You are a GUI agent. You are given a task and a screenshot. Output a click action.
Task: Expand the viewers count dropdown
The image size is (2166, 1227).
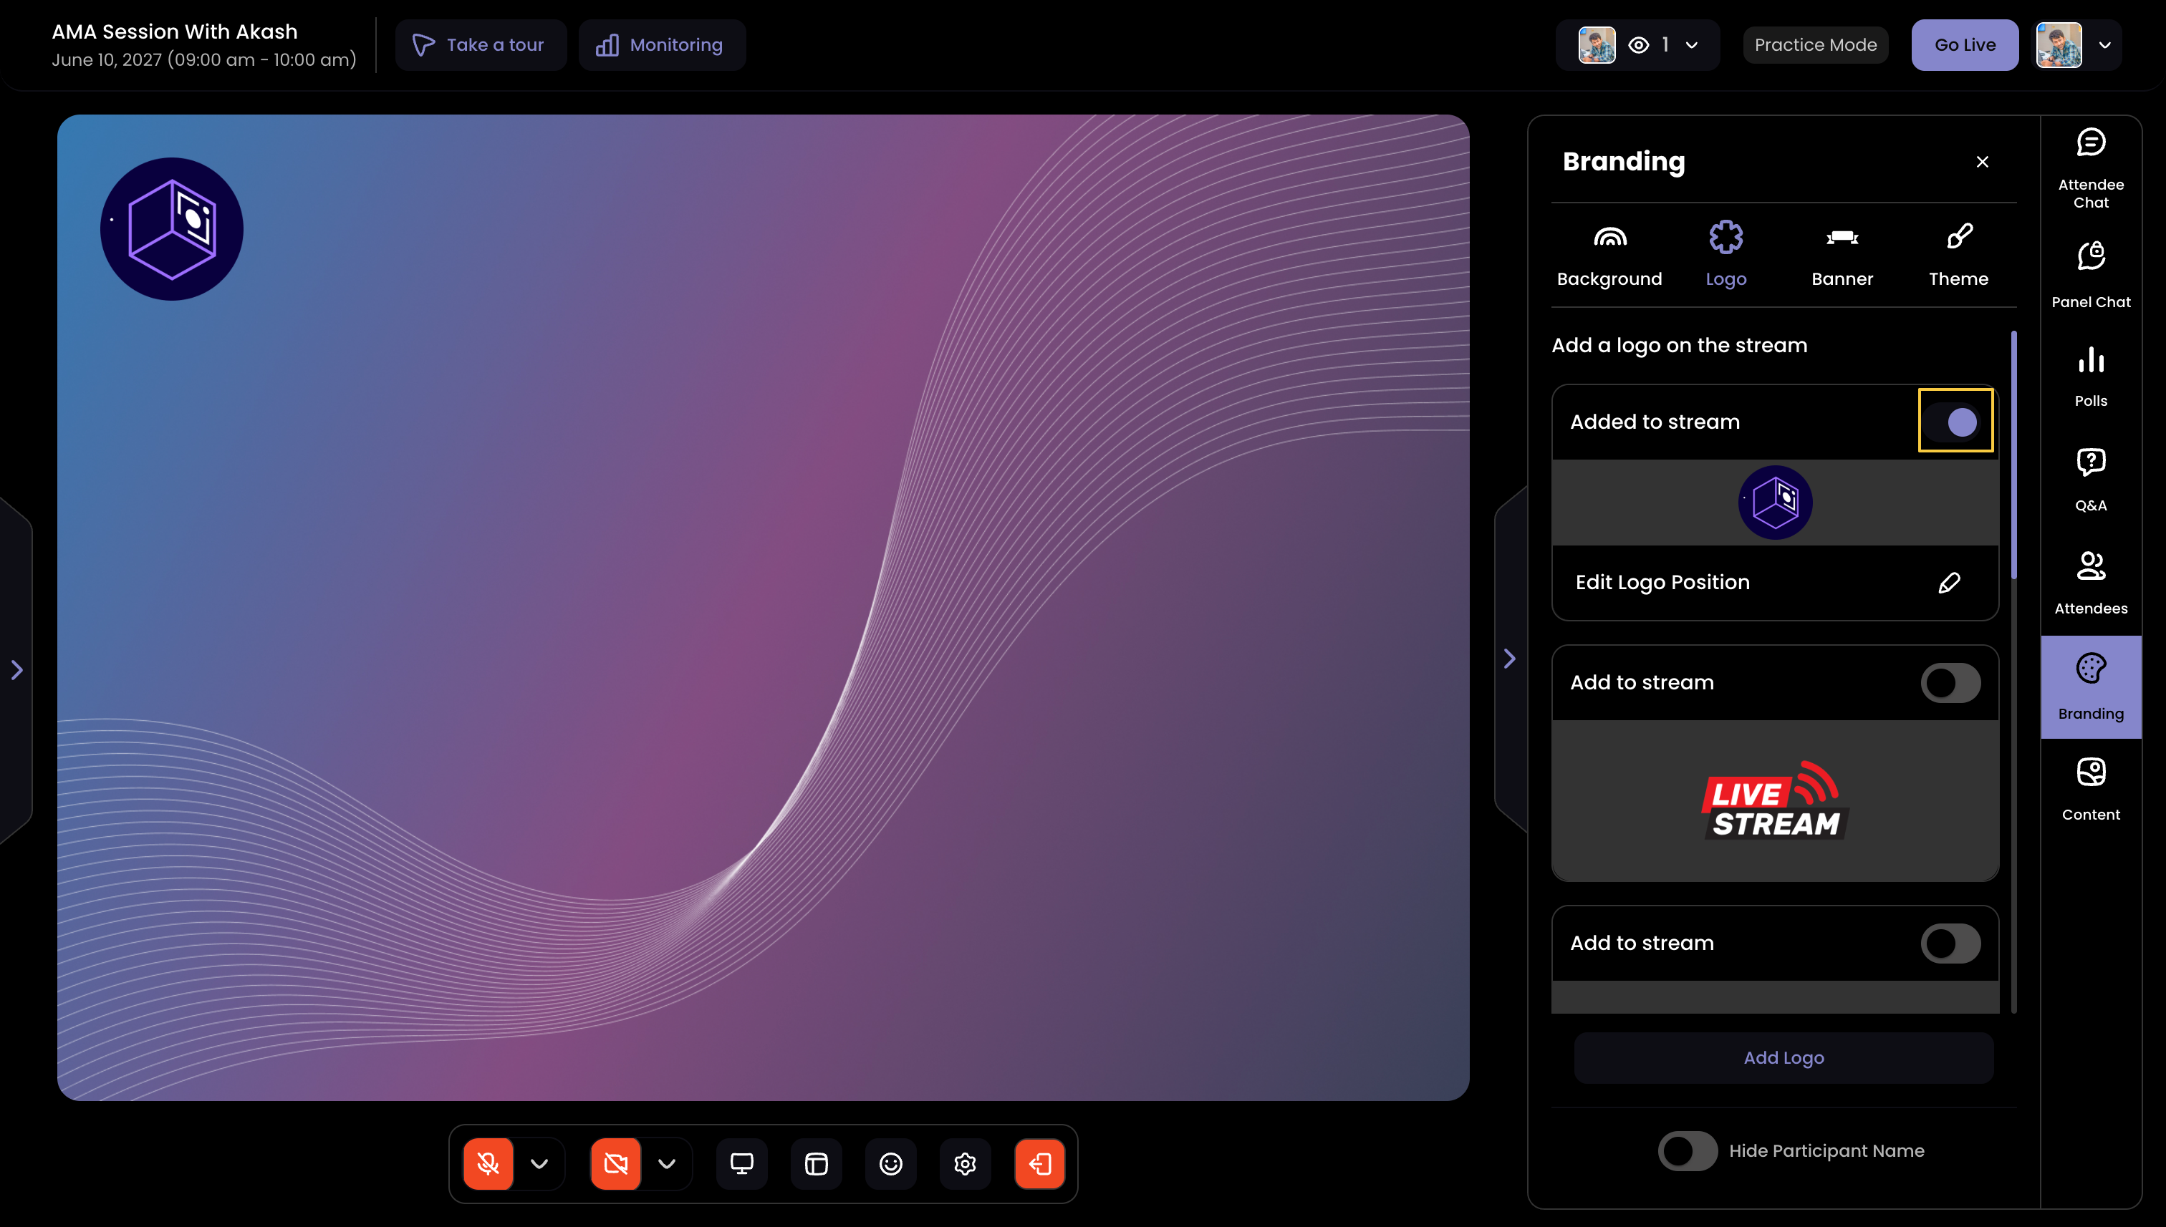click(1691, 44)
